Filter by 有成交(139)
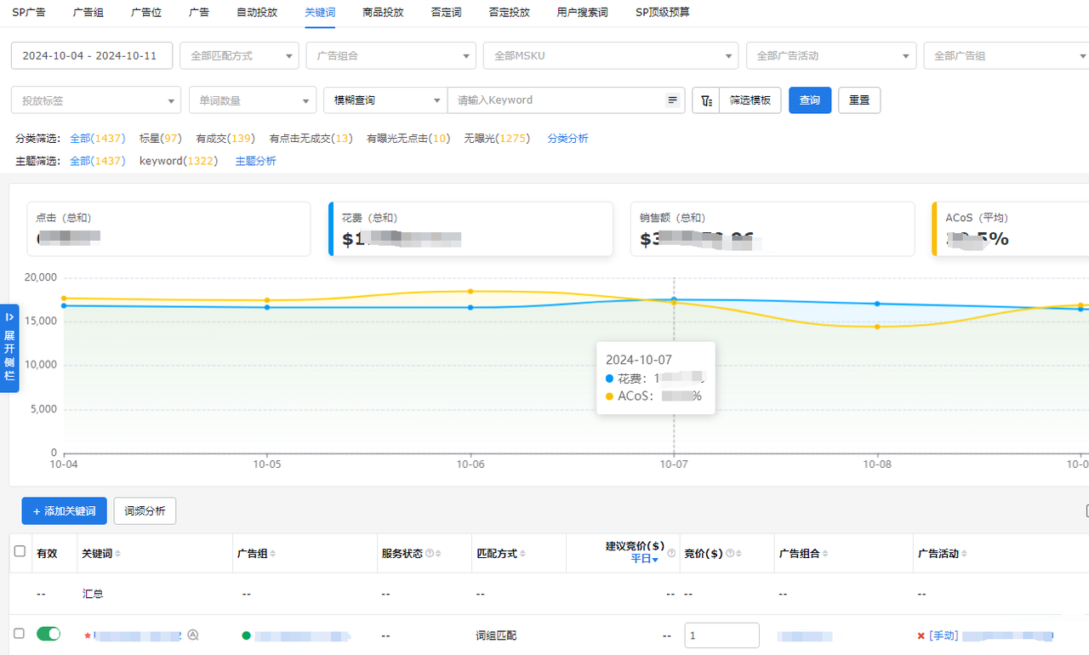This screenshot has height=655, width=1089. pos(225,138)
